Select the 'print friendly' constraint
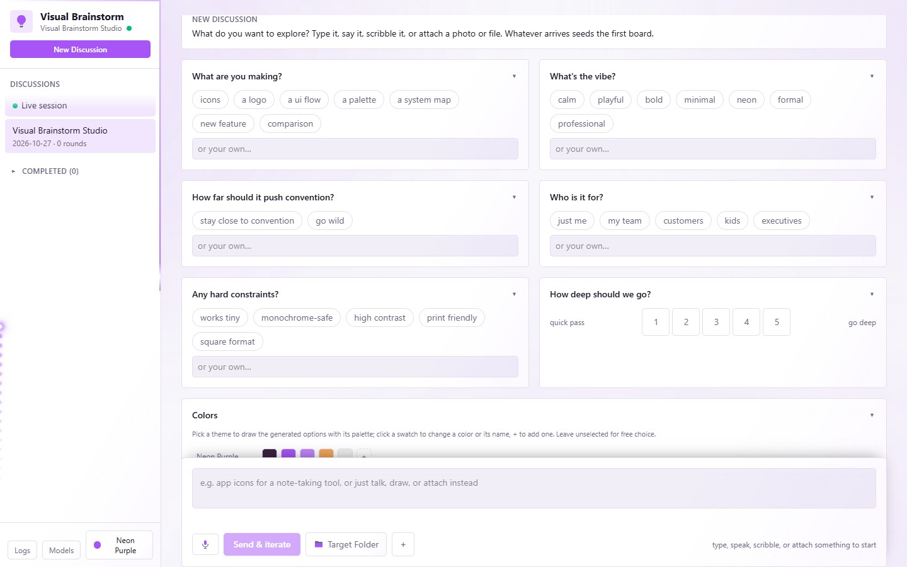Image resolution: width=907 pixels, height=567 pixels. [x=452, y=318]
